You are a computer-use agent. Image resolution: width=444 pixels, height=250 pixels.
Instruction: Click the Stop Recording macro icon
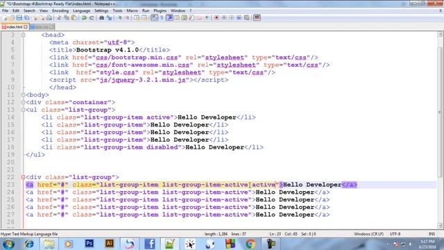[x=224, y=18]
